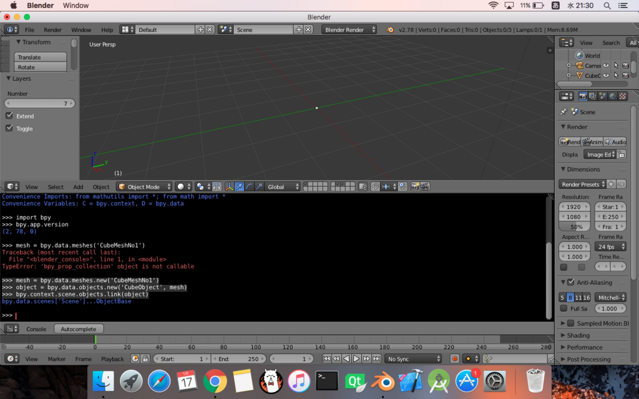
Task: Click the OpenGL render animation clapper icon
Action: click(x=424, y=186)
